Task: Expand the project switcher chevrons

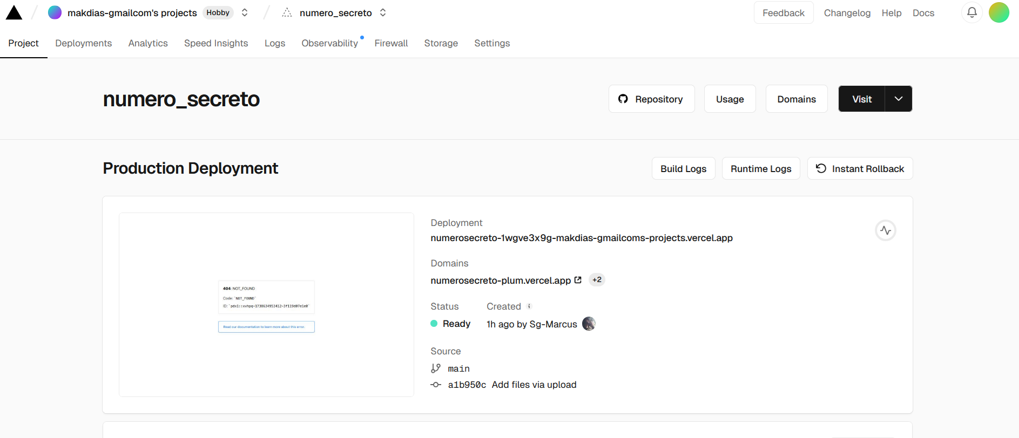Action: (383, 12)
